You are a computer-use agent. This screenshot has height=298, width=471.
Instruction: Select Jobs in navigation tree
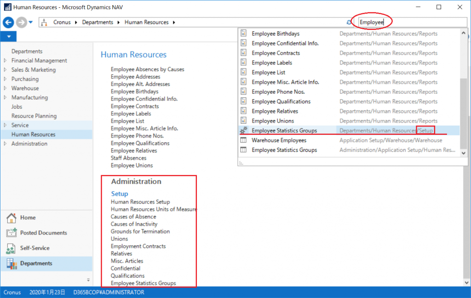tap(17, 107)
